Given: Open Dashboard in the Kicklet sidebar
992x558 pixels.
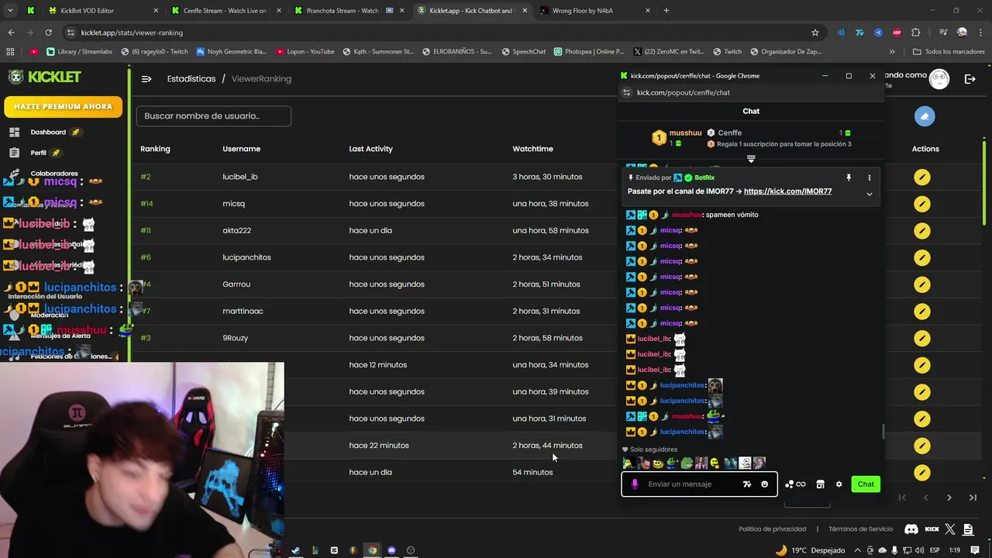Looking at the screenshot, I should coord(48,133).
